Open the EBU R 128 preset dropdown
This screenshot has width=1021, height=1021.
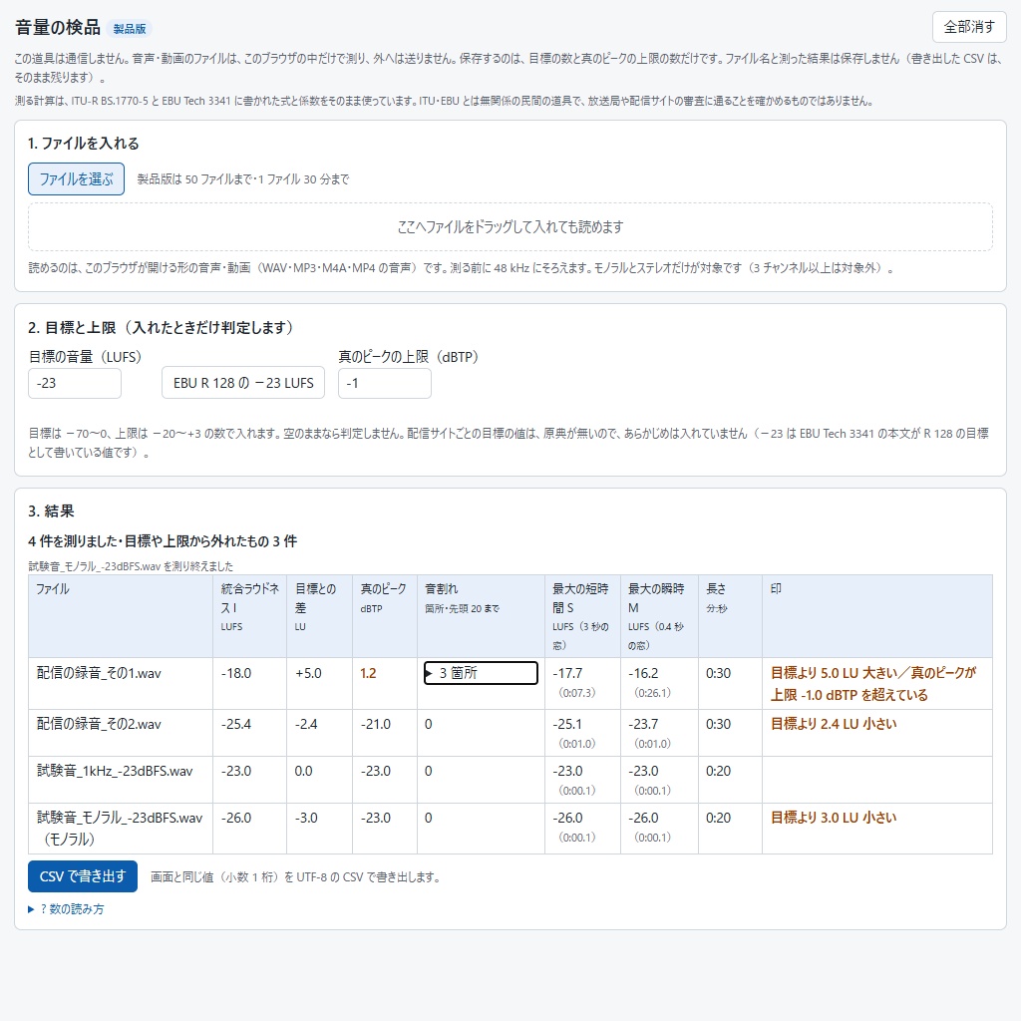click(243, 383)
